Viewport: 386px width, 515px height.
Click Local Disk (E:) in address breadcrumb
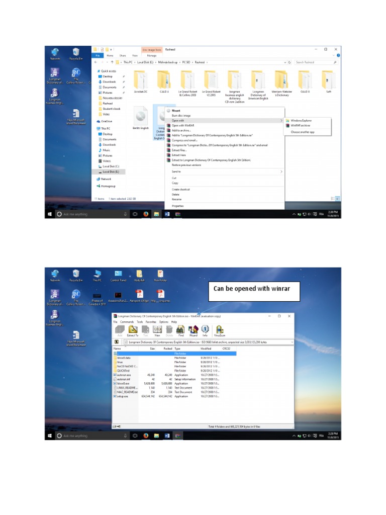(145, 62)
